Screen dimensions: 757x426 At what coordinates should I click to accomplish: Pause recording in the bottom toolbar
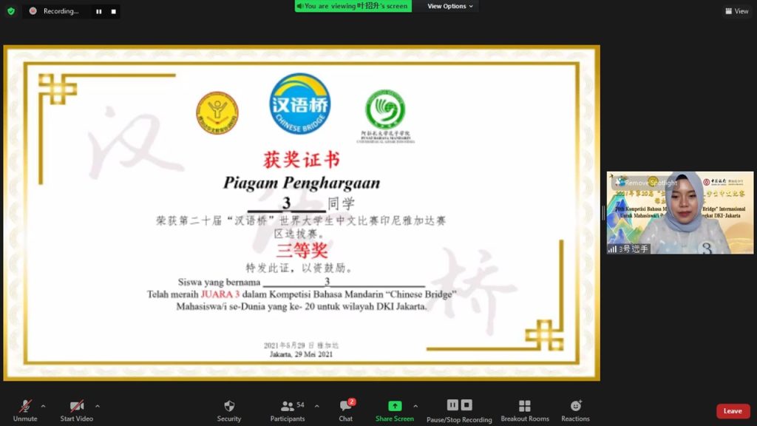[452, 405]
